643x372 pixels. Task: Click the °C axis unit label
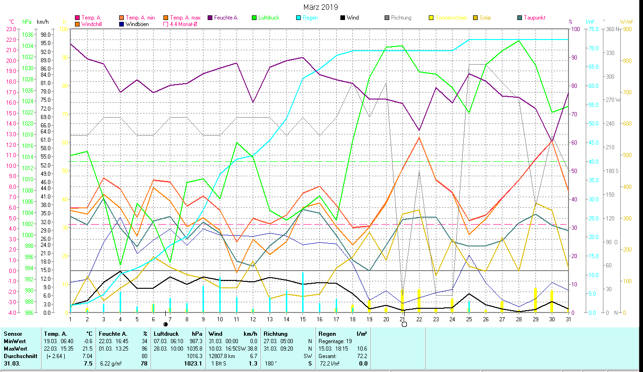(x=12, y=22)
